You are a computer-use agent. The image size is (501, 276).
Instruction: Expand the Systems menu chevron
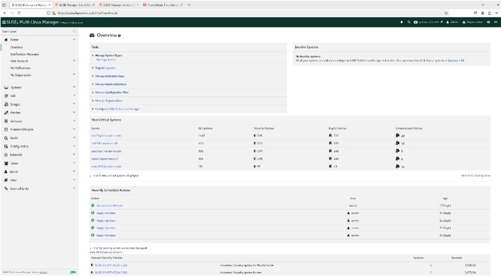click(x=74, y=87)
